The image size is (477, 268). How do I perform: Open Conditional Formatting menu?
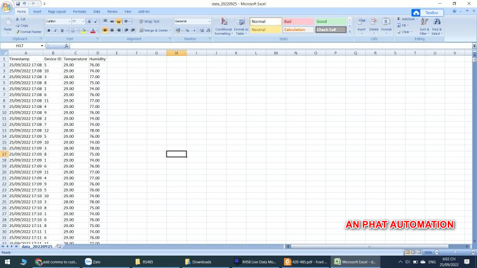click(x=224, y=27)
